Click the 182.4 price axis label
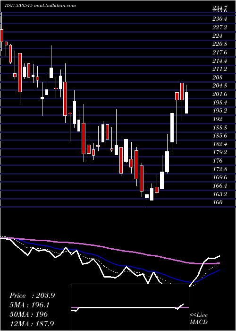Image resolution: width=236 pixels, height=331 pixels. click(x=219, y=144)
